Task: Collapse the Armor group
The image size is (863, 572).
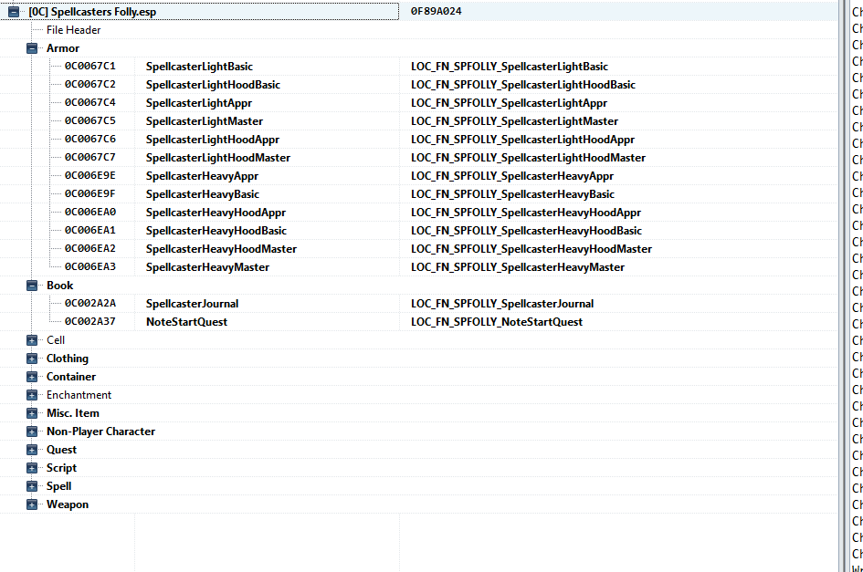Action: [32, 48]
